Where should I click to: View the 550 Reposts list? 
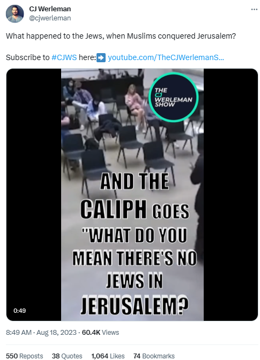[x=24, y=356]
